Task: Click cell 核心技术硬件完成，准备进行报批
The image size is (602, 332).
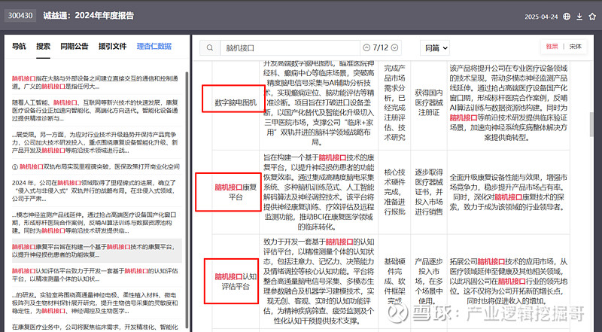Action: pos(394,192)
